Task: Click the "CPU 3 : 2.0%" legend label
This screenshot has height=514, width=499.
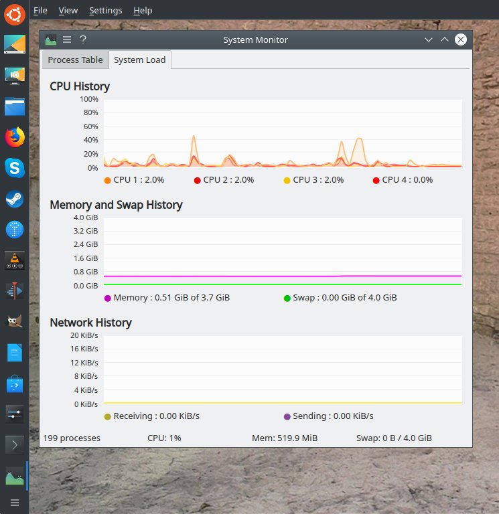Action: click(x=318, y=180)
